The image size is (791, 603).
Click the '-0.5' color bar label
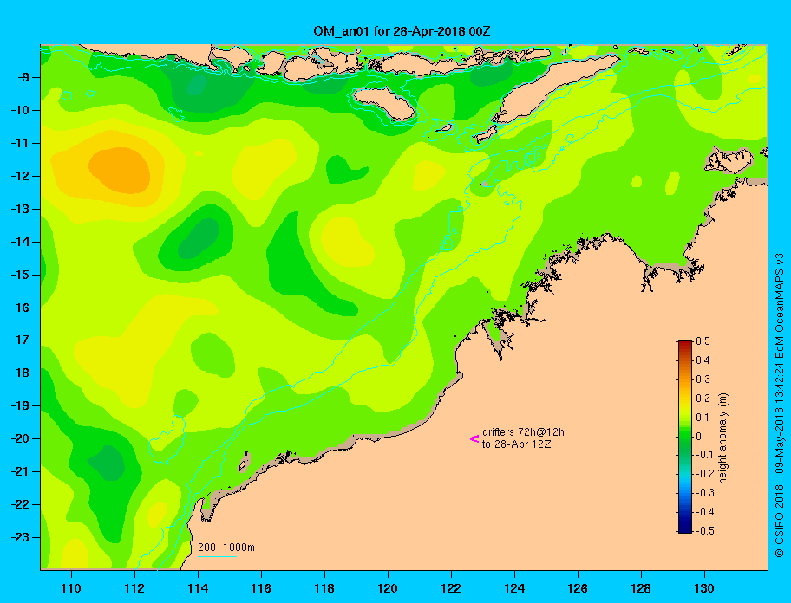(705, 531)
